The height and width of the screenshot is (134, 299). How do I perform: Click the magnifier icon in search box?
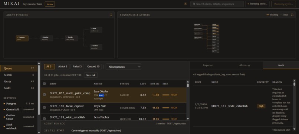194,4
